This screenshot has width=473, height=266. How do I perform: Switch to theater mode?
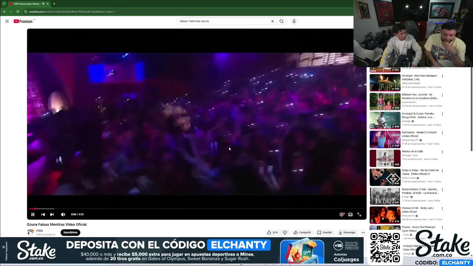click(350, 214)
